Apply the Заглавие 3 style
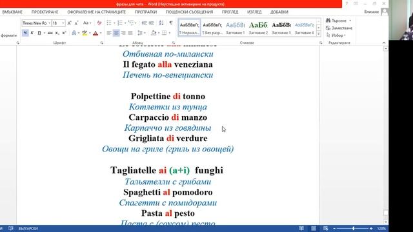The image size is (413, 232). [x=281, y=28]
